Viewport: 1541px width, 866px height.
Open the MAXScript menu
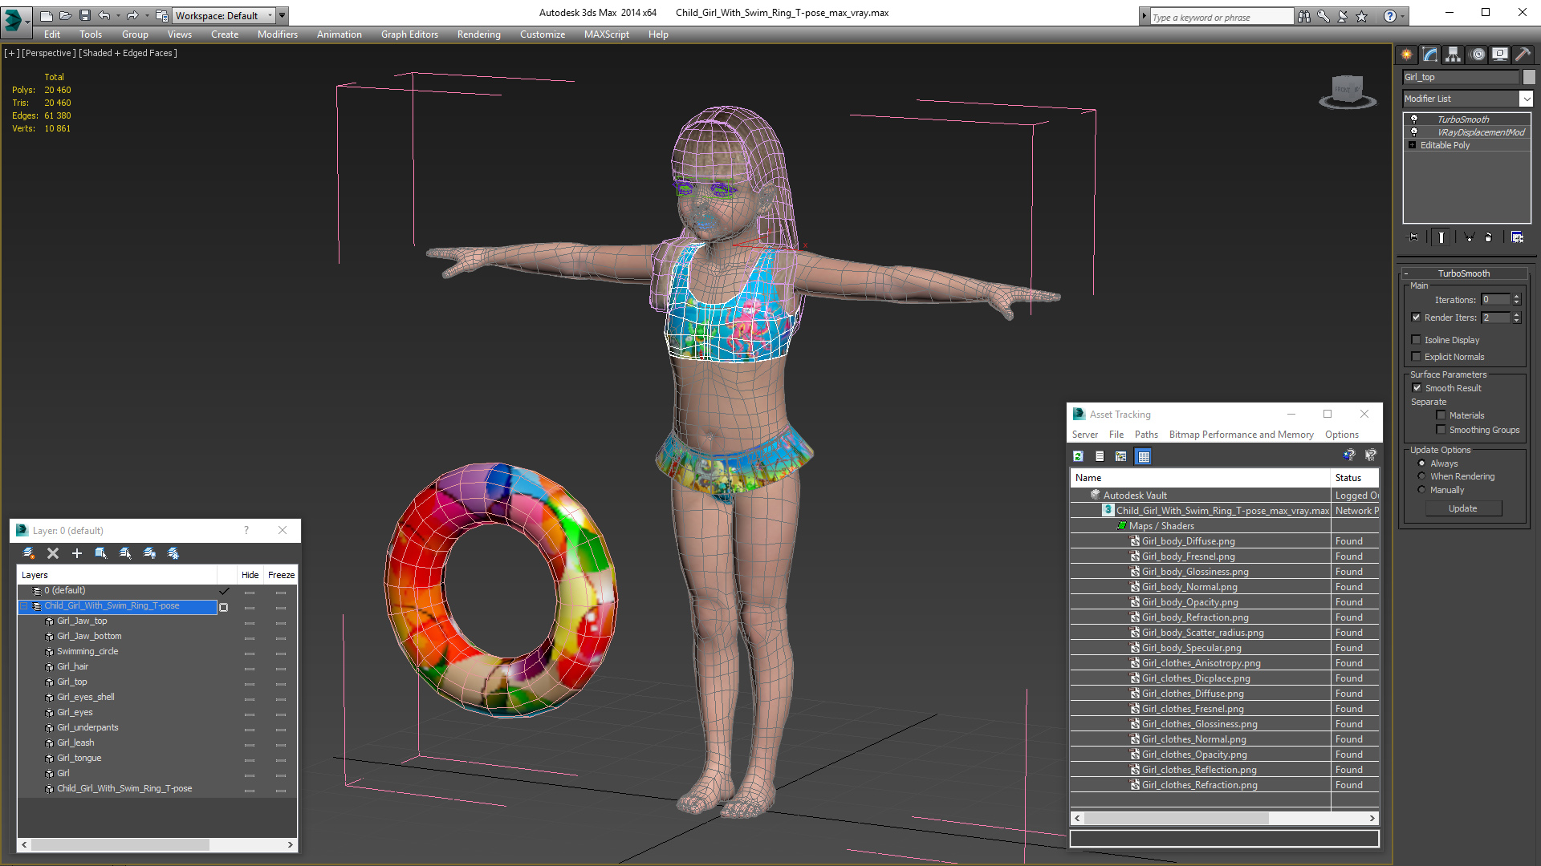[607, 34]
